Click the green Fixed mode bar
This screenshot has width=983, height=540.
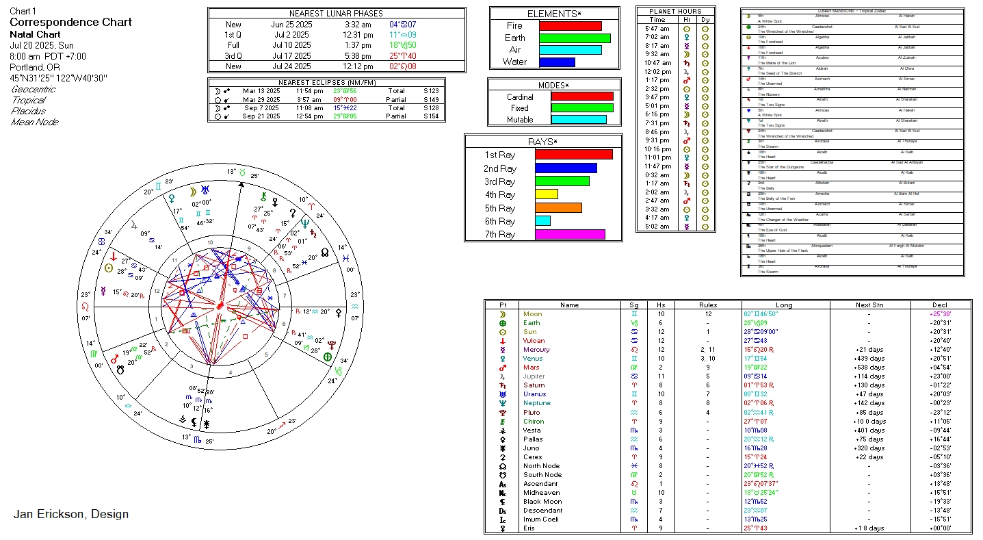[x=581, y=108]
